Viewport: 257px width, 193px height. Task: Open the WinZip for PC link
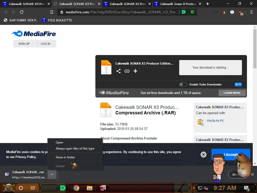pos(215,121)
